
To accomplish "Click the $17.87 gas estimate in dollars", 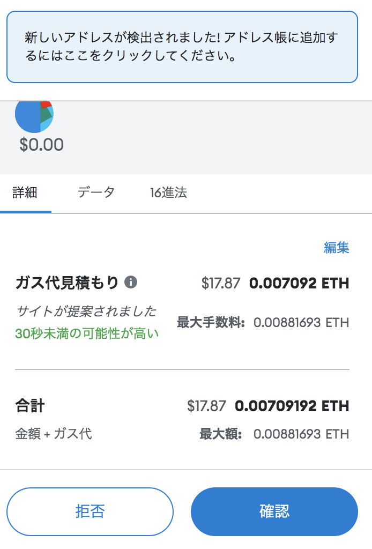I will point(221,283).
